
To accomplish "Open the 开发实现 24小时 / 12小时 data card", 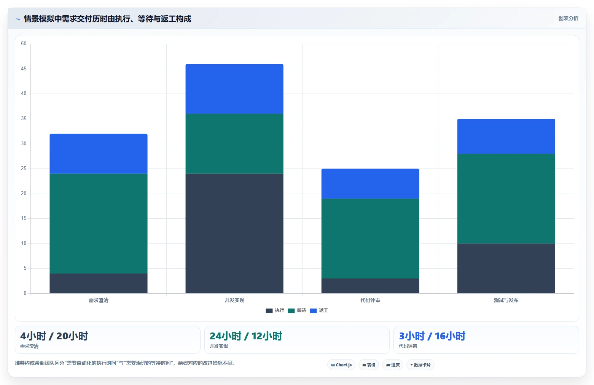I will point(297,340).
